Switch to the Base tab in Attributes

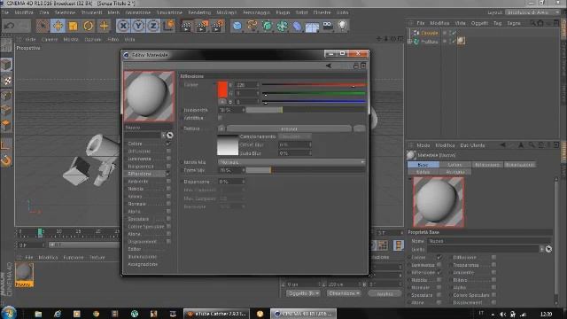click(x=423, y=165)
